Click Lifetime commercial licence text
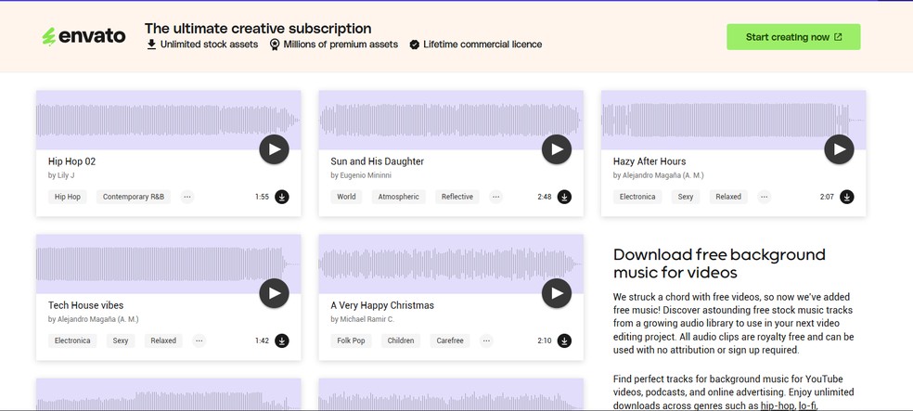Viewport: 913px width, 411px height. [482, 45]
